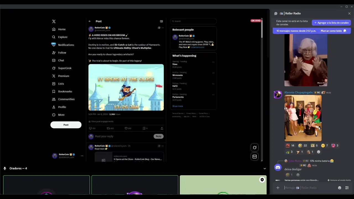Open the castle broom promo image
The image size is (354, 199).
[126, 87]
